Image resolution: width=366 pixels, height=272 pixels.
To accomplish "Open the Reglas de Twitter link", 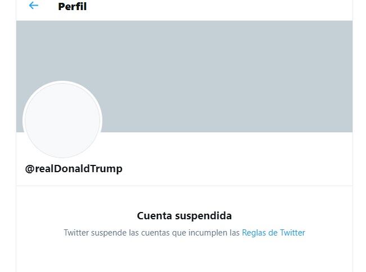I will coord(273,233).
